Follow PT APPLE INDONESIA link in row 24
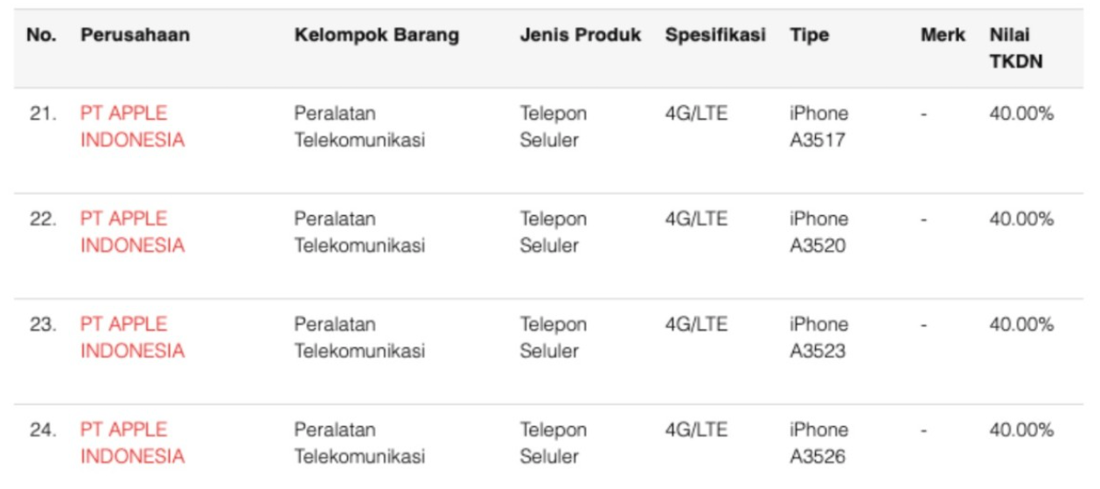Screen dimensions: 1100x489 click(132, 443)
